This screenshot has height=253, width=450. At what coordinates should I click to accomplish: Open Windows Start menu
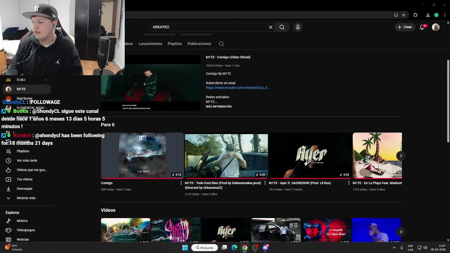coord(185,248)
